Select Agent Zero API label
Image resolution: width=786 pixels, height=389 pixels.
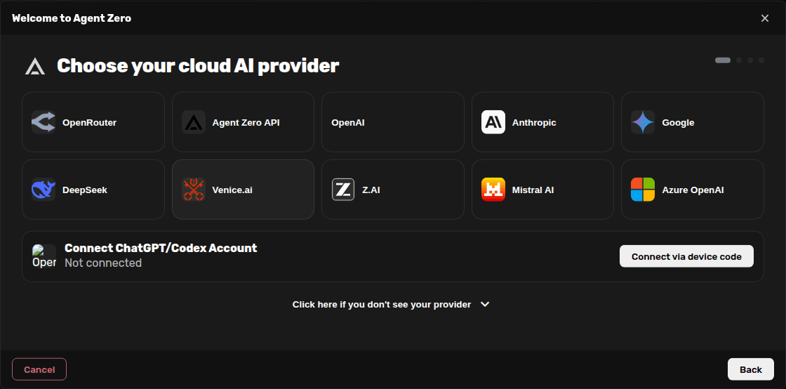[x=246, y=122]
